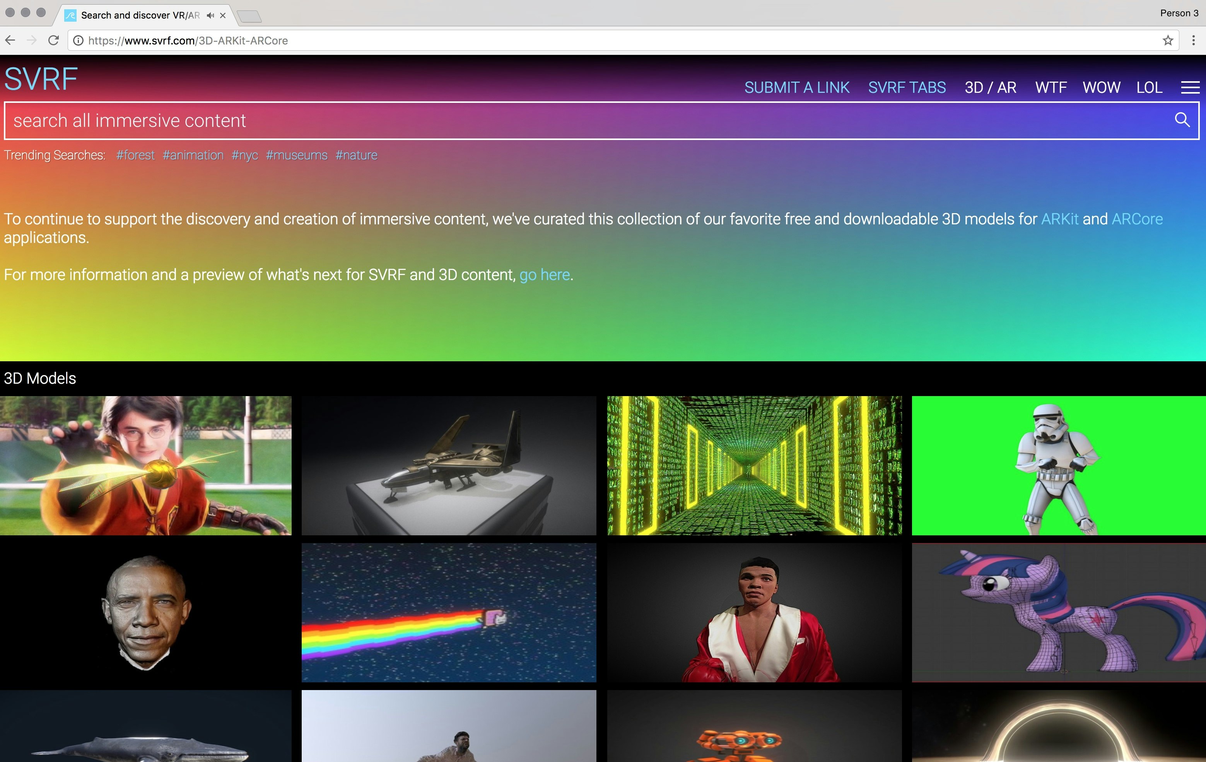This screenshot has height=762, width=1206.
Task: Open the SUBMIT A LINK page
Action: [x=796, y=88]
